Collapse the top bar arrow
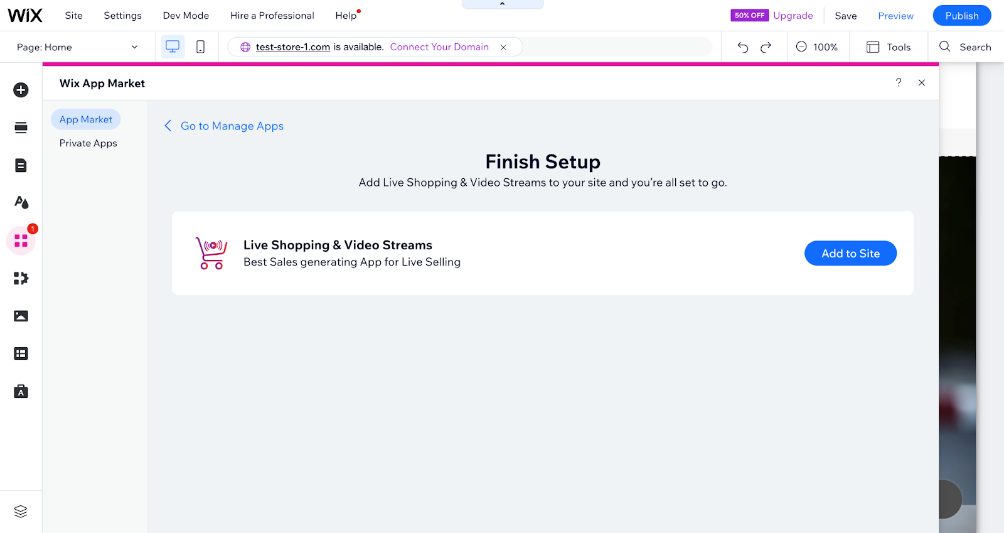Viewport: 1004px width, 533px height. [503, 4]
